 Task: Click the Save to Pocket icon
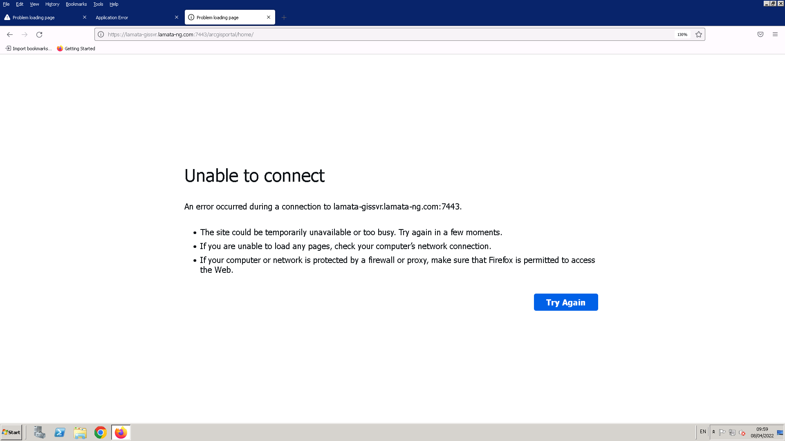760,34
